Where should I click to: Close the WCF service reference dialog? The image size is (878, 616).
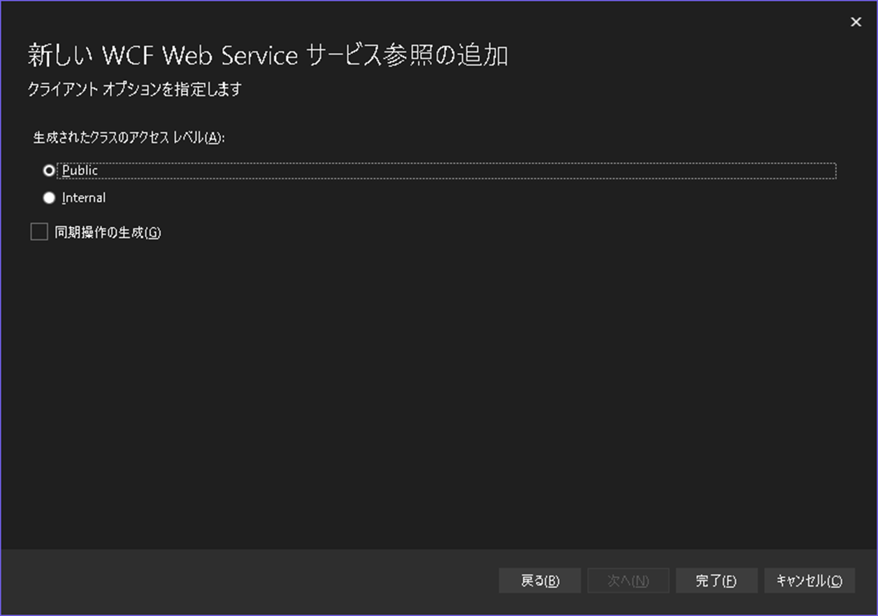coord(856,22)
